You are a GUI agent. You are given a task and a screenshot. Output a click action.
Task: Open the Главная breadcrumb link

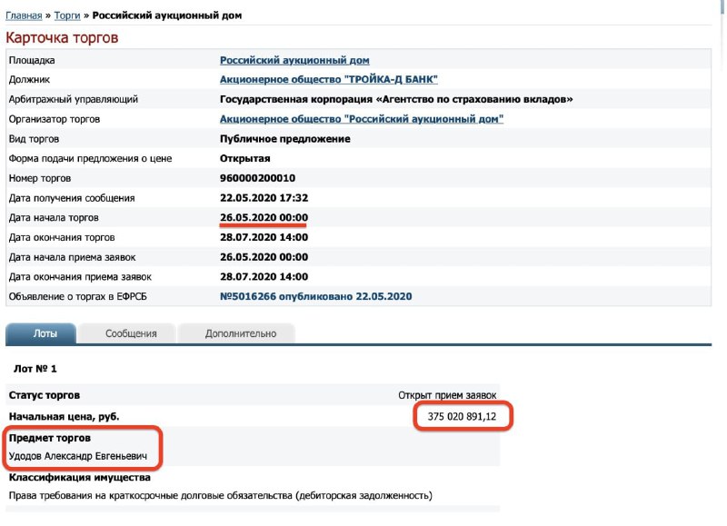click(24, 15)
